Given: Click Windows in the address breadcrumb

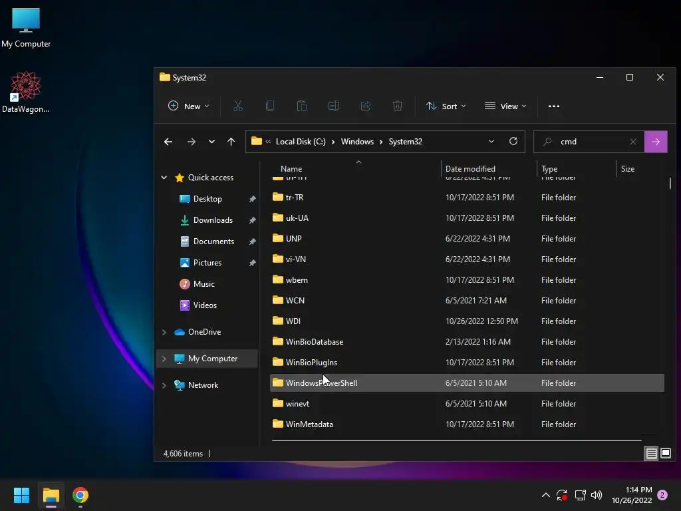Looking at the screenshot, I should 357,142.
